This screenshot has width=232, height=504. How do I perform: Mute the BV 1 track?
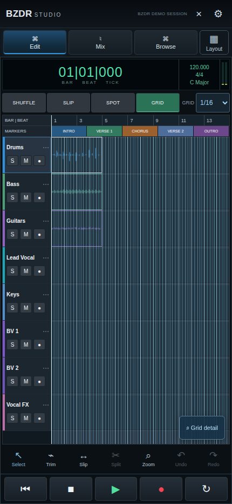coord(26,344)
